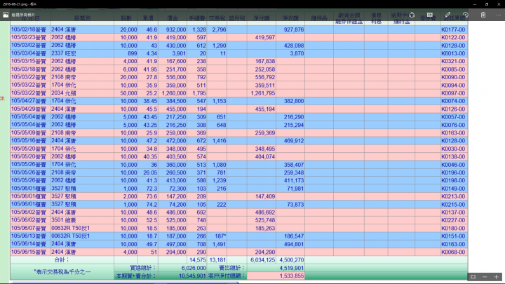Click the photo collection icon at top left

[6, 15]
